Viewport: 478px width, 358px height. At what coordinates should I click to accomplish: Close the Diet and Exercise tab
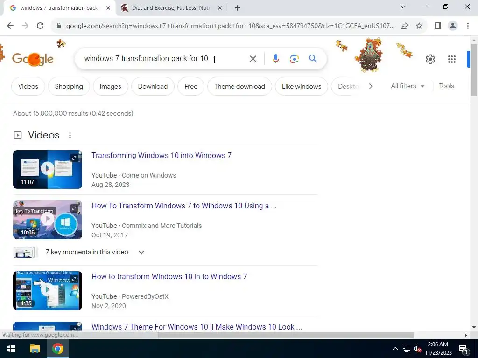click(220, 8)
